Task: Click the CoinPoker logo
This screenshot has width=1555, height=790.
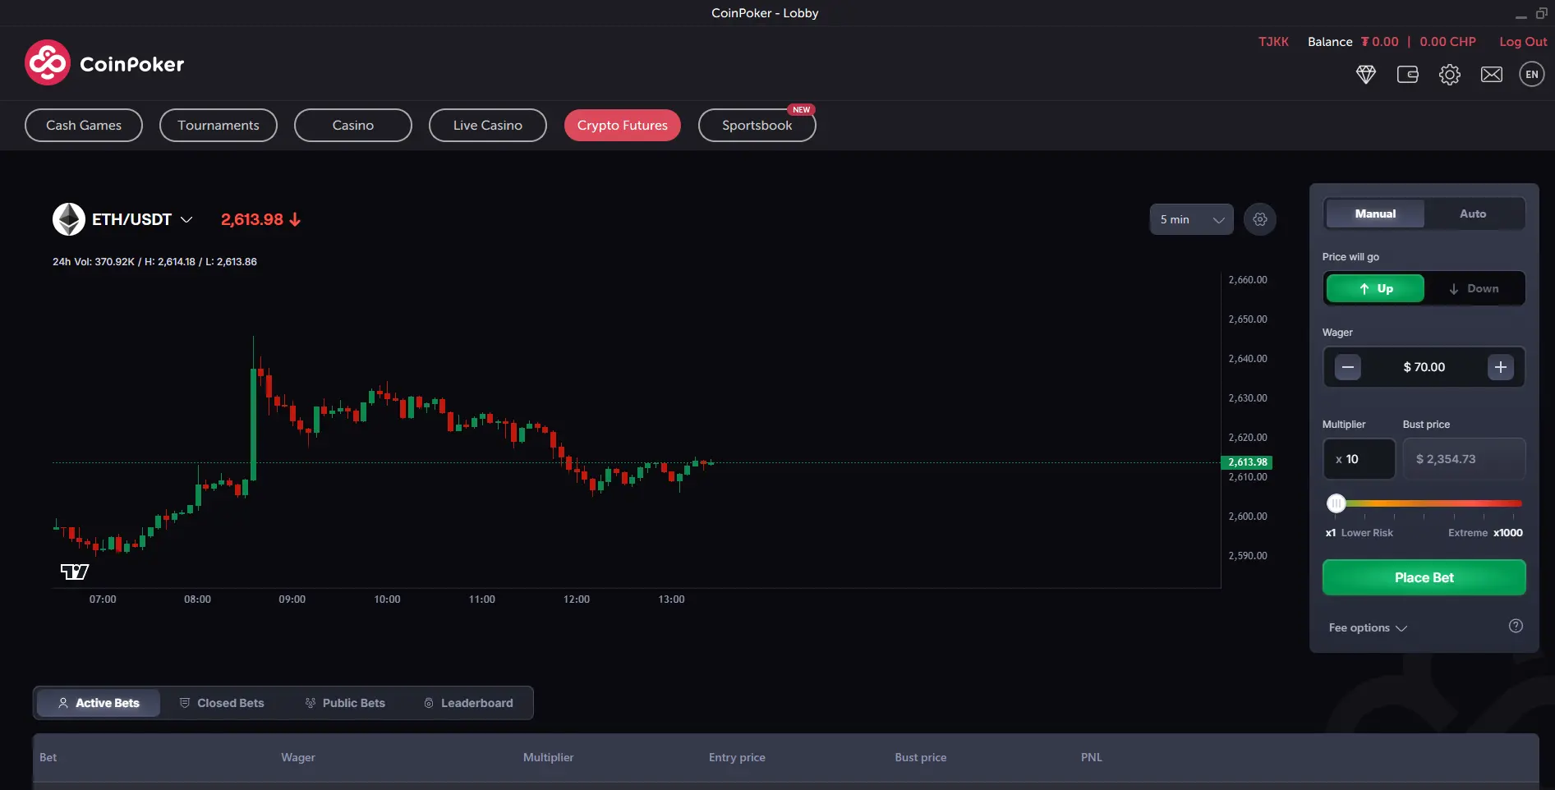Action: tap(104, 62)
